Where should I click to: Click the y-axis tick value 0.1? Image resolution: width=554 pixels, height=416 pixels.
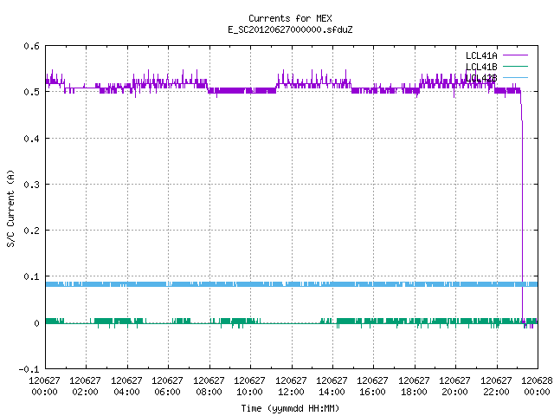coord(31,276)
